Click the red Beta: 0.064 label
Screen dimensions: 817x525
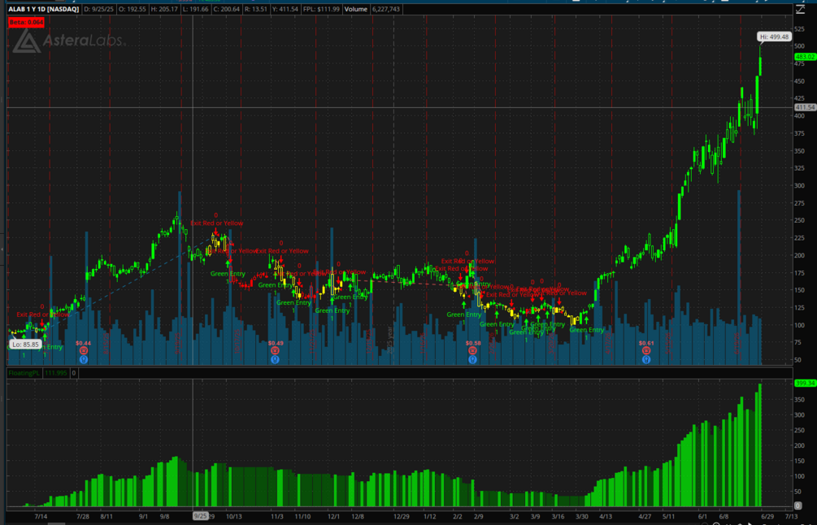[x=26, y=22]
